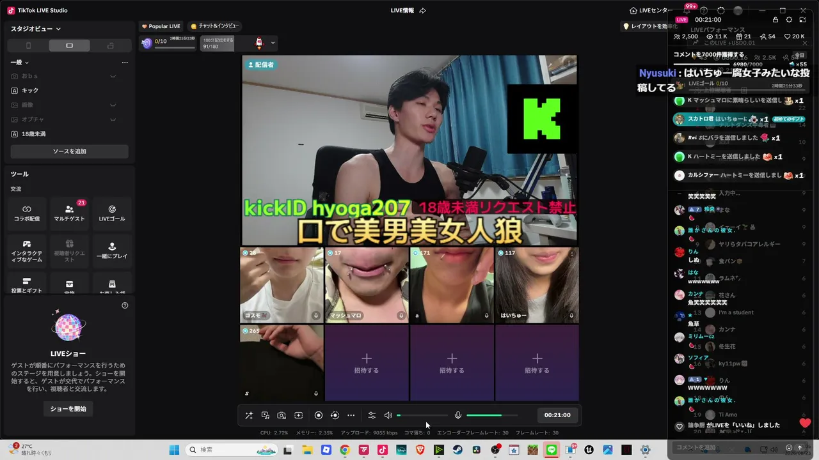Click the レイアウトを効率化 tip button

650,26
